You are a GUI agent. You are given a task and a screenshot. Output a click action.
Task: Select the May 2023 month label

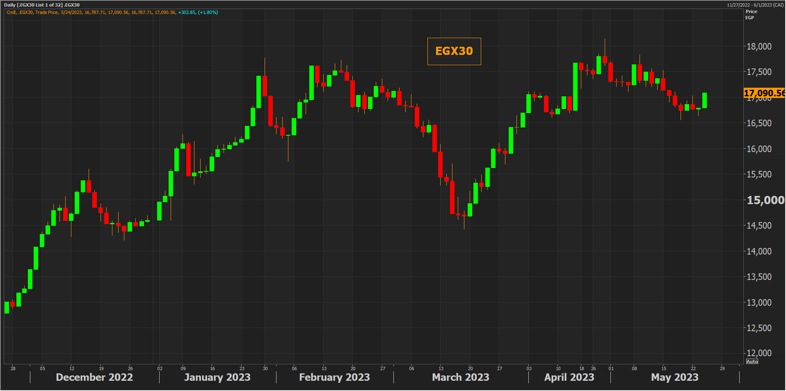(x=674, y=377)
